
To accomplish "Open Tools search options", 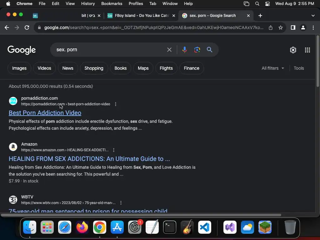I will click(299, 68).
